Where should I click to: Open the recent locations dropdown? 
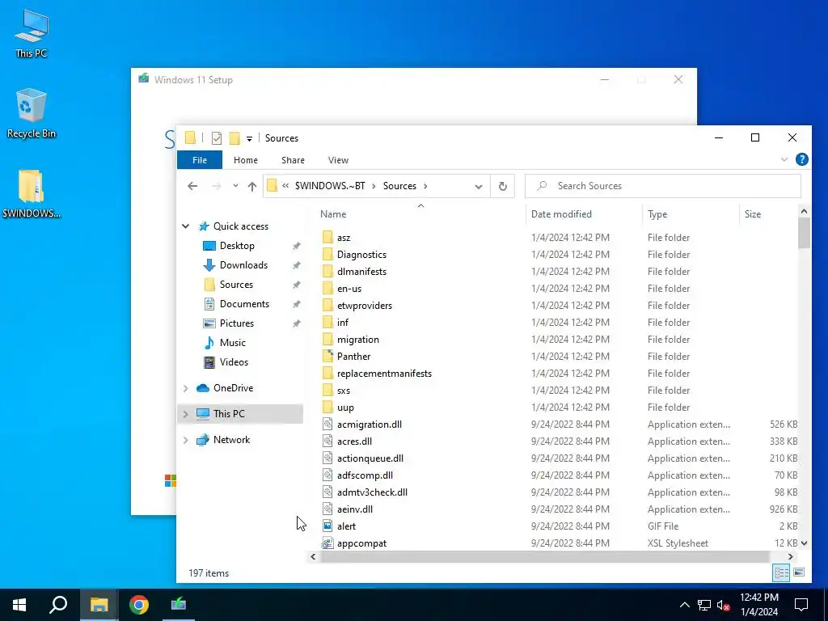pos(235,186)
